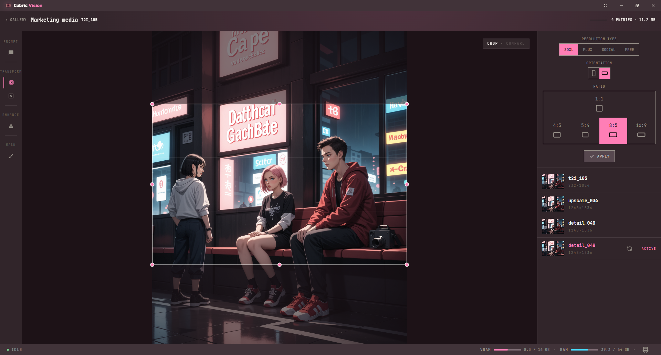Choose SOCIAL resolution type
The image size is (661, 355).
[608, 50]
